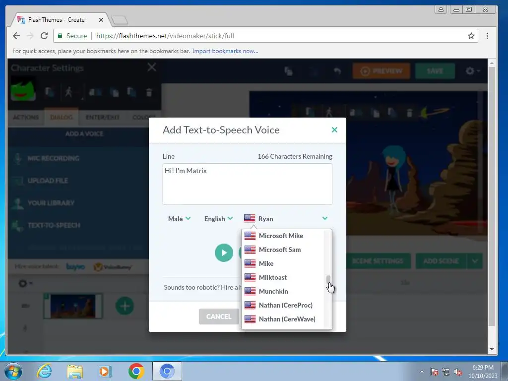This screenshot has height=381, width=508.
Task: Click the Import bookmarks now link
Action: pyautogui.click(x=225, y=51)
